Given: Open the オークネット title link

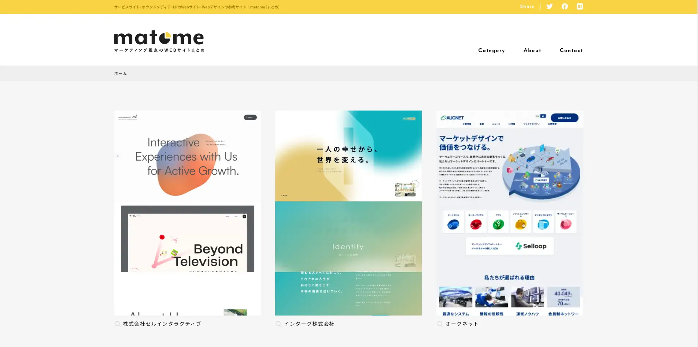Looking at the screenshot, I should (462, 324).
